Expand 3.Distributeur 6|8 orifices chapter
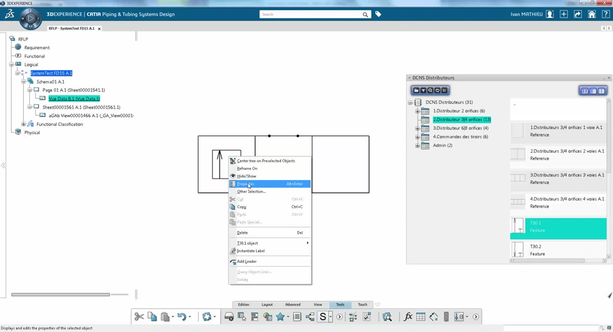613x332 pixels. [x=417, y=128]
